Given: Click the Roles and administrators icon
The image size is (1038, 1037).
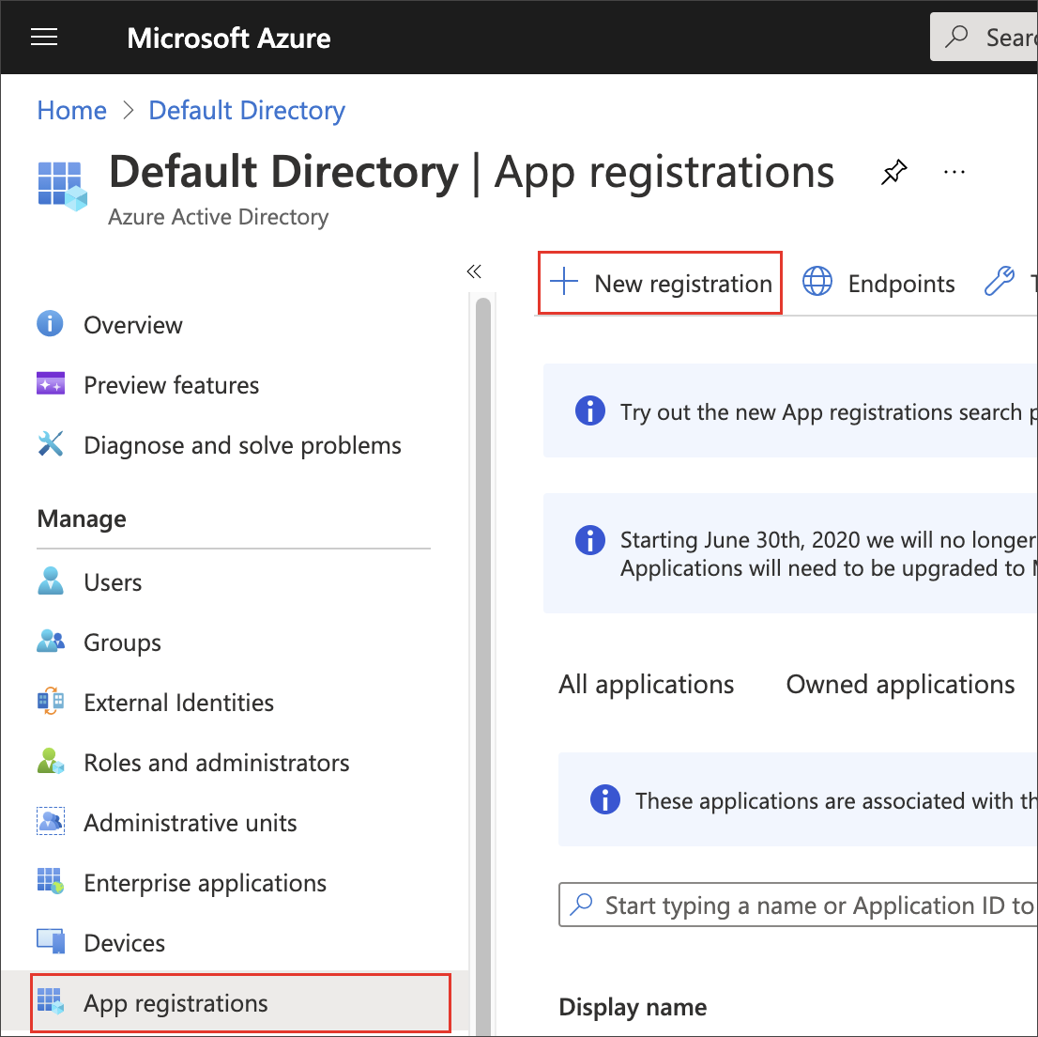Looking at the screenshot, I should point(51,762).
